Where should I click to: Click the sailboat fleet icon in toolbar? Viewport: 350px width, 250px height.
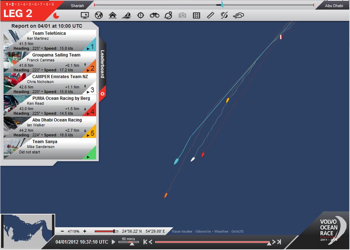(126, 15)
